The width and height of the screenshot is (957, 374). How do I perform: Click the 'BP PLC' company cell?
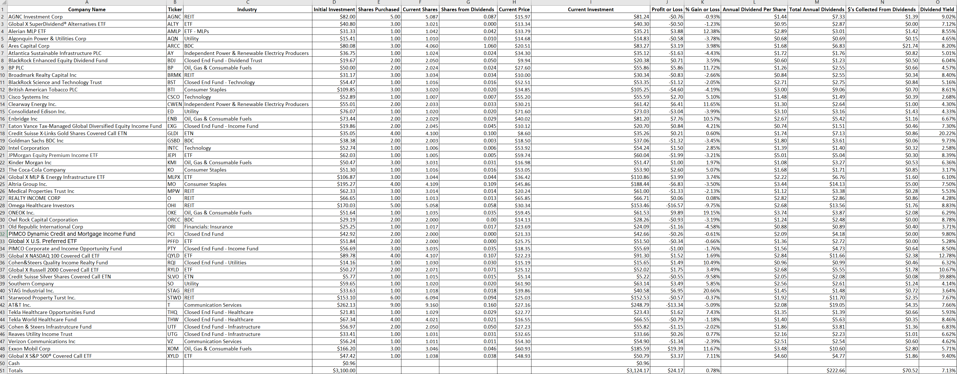(87, 68)
